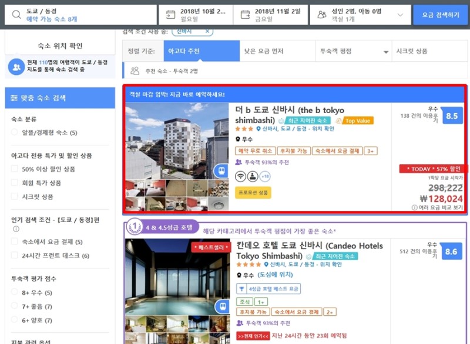470x344 pixels.
Task: Click the trophy icon of 4성급 호텔 베스트 요금
Action: (241, 289)
